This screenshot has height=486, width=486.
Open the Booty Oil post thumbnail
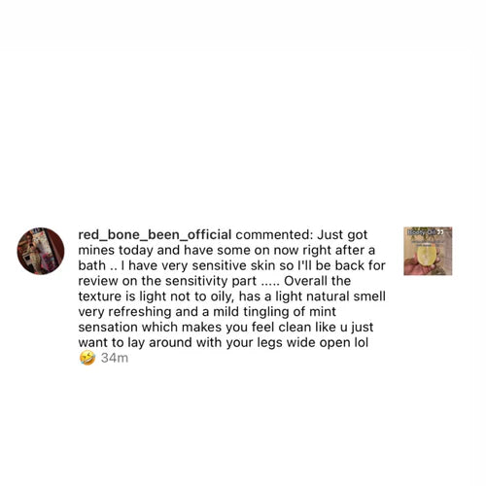pyautogui.click(x=428, y=251)
